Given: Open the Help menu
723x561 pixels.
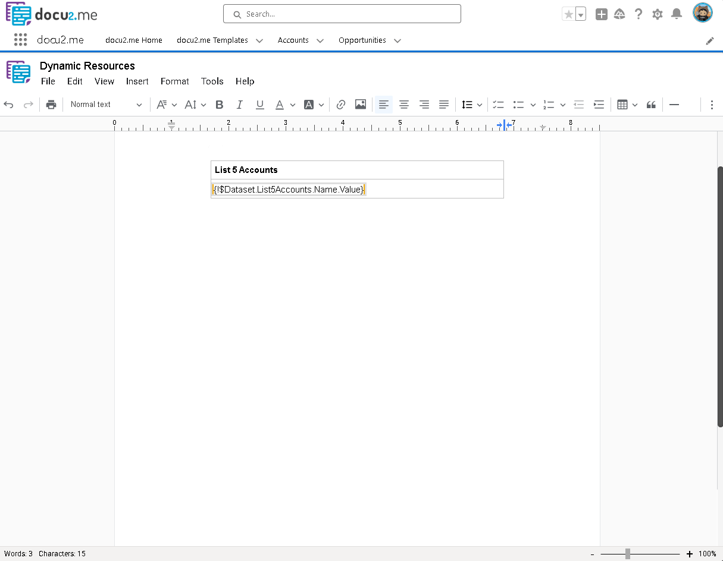Looking at the screenshot, I should click(245, 81).
